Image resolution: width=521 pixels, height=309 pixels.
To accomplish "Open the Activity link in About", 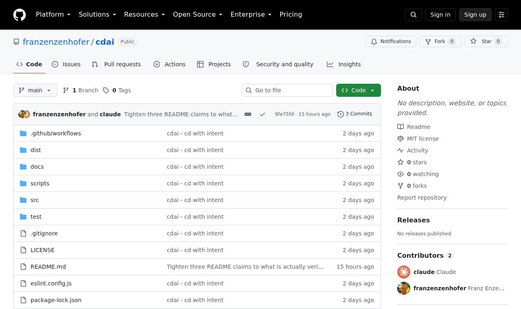I will [x=413, y=150].
